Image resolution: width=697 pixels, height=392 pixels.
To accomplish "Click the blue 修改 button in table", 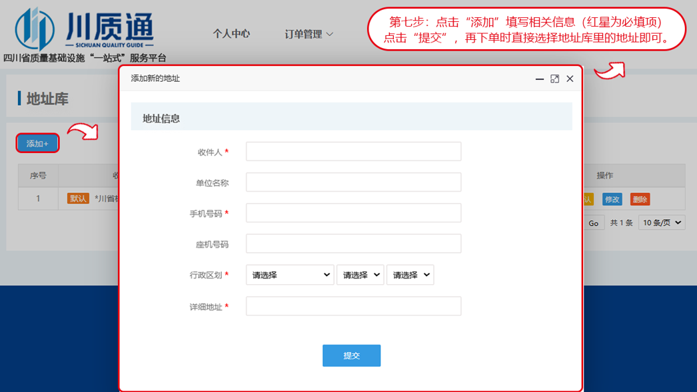I will [612, 200].
